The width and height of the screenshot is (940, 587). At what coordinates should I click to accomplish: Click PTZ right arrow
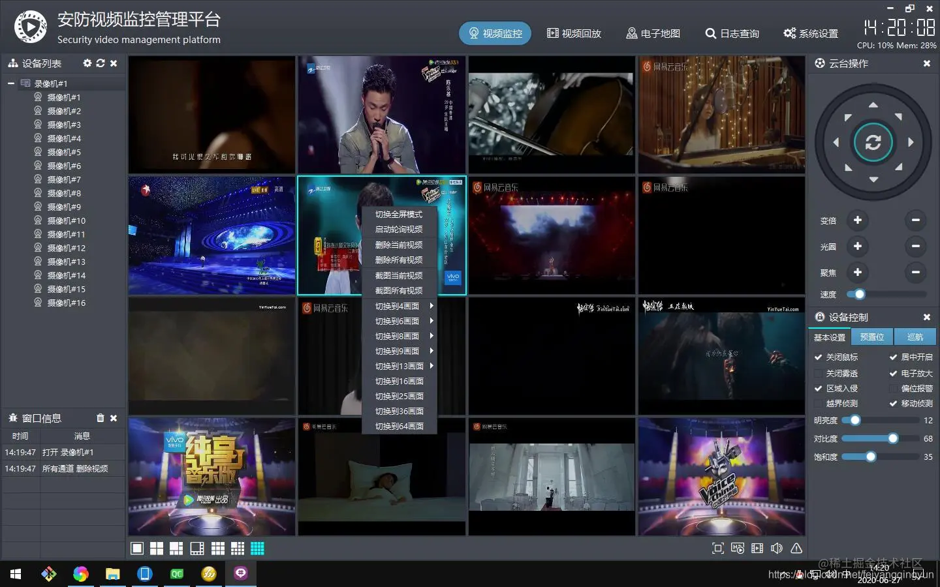tap(911, 142)
